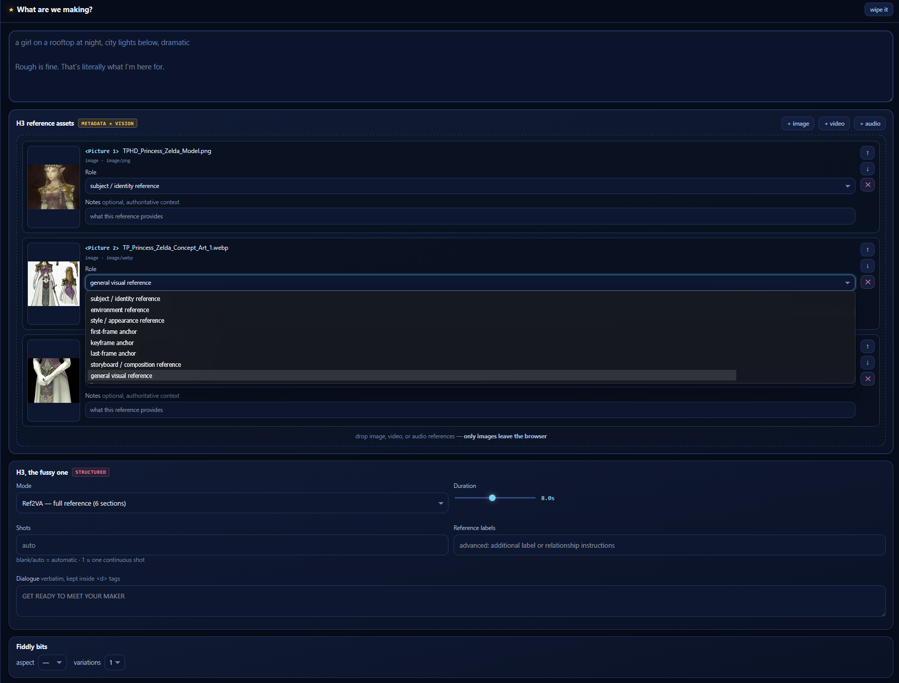
Task: Open the Mode dropdown showing Ref2VA
Action: [x=232, y=503]
